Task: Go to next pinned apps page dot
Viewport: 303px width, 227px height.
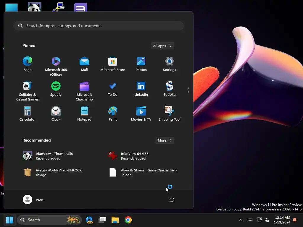Action: (x=188, y=92)
